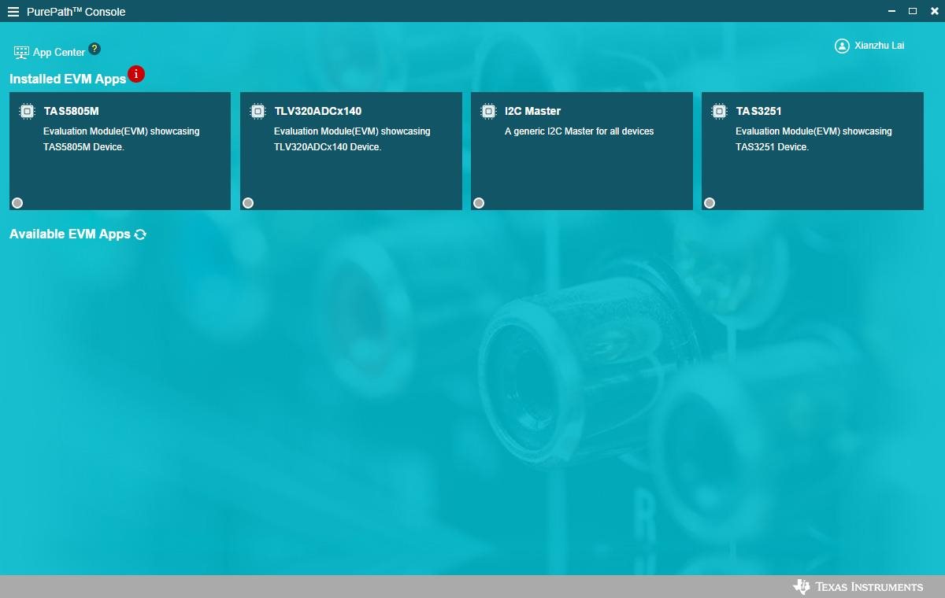Click the Available EVM Apps heading

pyautogui.click(x=70, y=234)
